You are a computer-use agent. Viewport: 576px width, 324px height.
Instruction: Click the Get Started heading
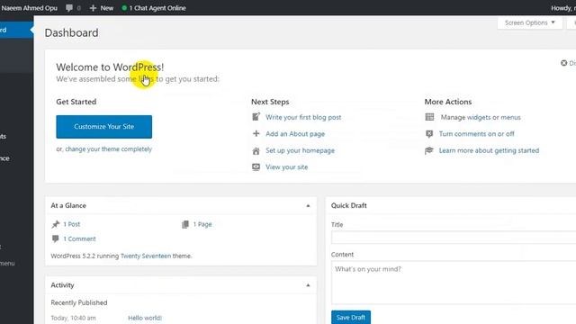tap(76, 102)
